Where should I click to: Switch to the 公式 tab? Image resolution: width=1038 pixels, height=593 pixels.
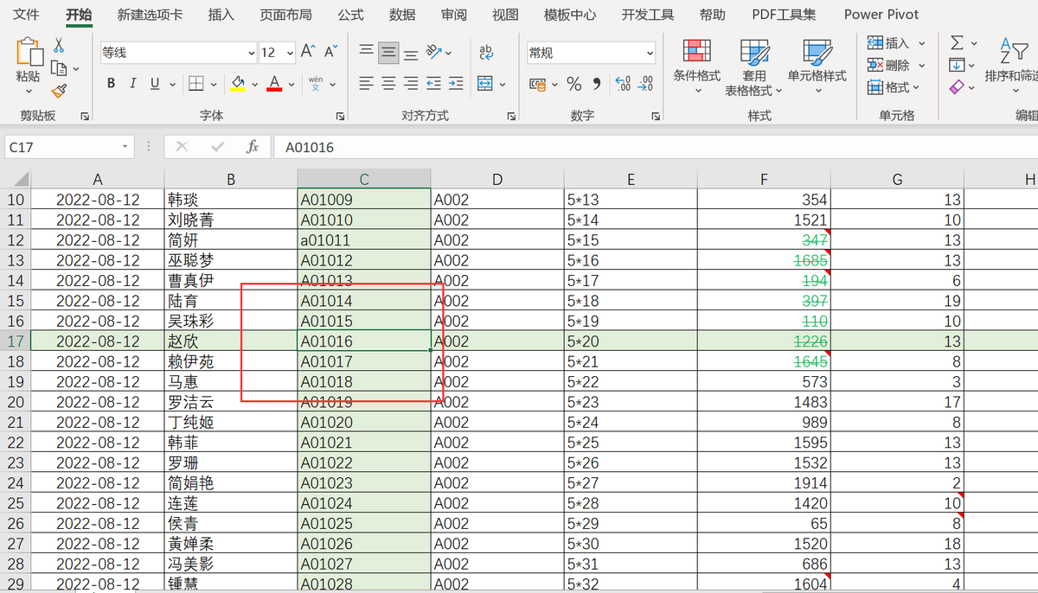(350, 15)
